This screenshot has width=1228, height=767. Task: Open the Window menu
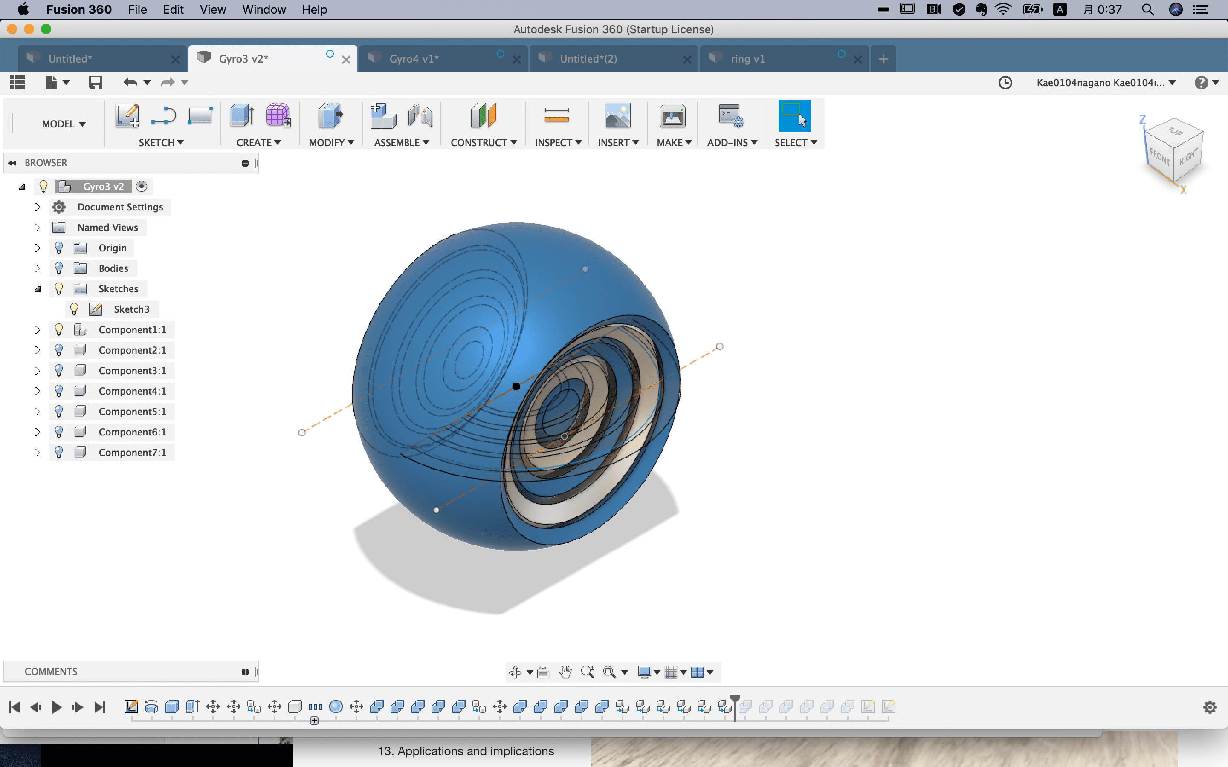(x=264, y=10)
